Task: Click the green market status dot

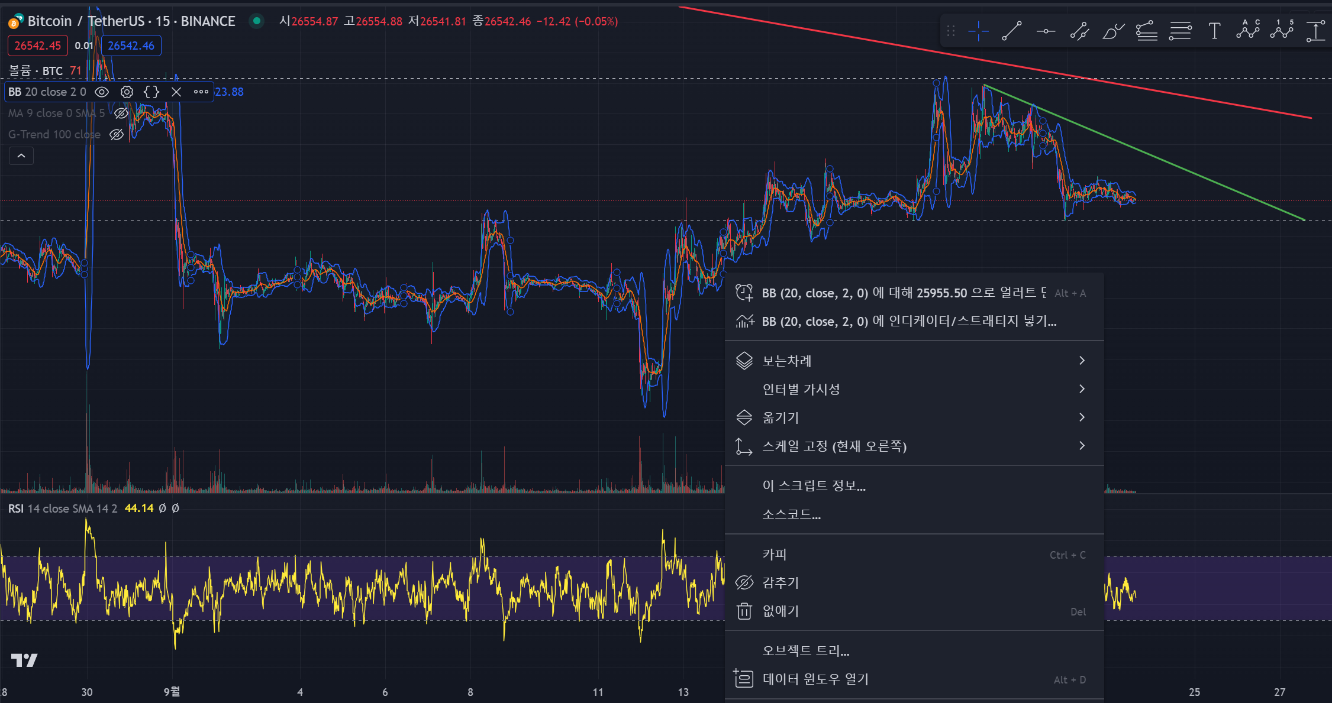Action: click(257, 21)
